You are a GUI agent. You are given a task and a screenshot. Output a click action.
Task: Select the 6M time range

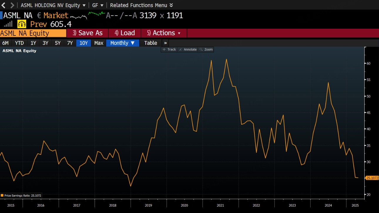pyautogui.click(x=5, y=43)
